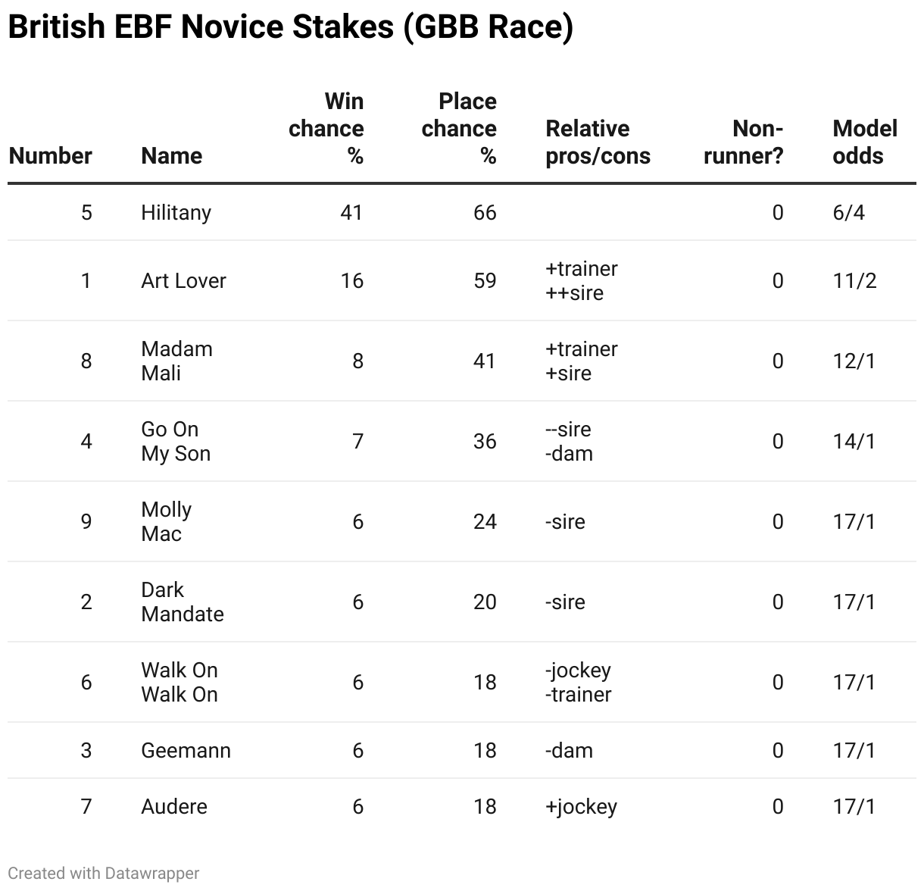Click the Non-runner? column header

pos(744,142)
